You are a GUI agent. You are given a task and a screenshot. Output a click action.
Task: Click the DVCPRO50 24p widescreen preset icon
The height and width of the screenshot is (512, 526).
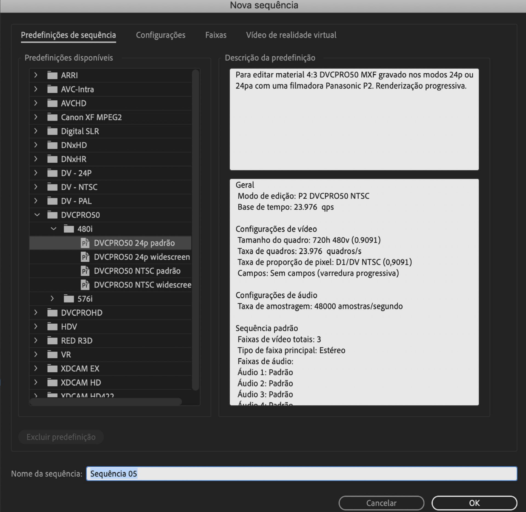85,257
